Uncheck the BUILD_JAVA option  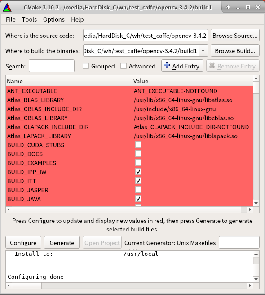(x=138, y=199)
